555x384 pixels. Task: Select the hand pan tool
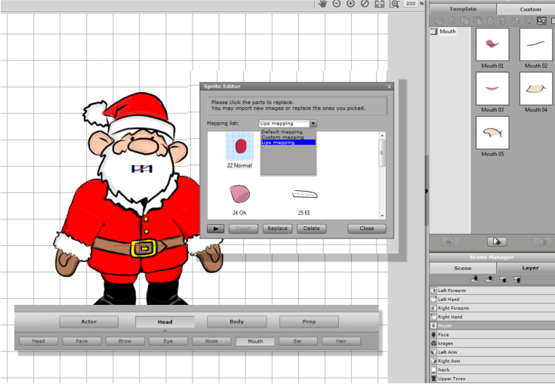tap(322, 4)
